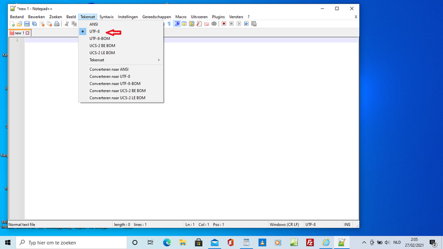Screen dimensions: 443x249
Task: Stop macro recording square icon
Action: pyautogui.click(x=231, y=24)
